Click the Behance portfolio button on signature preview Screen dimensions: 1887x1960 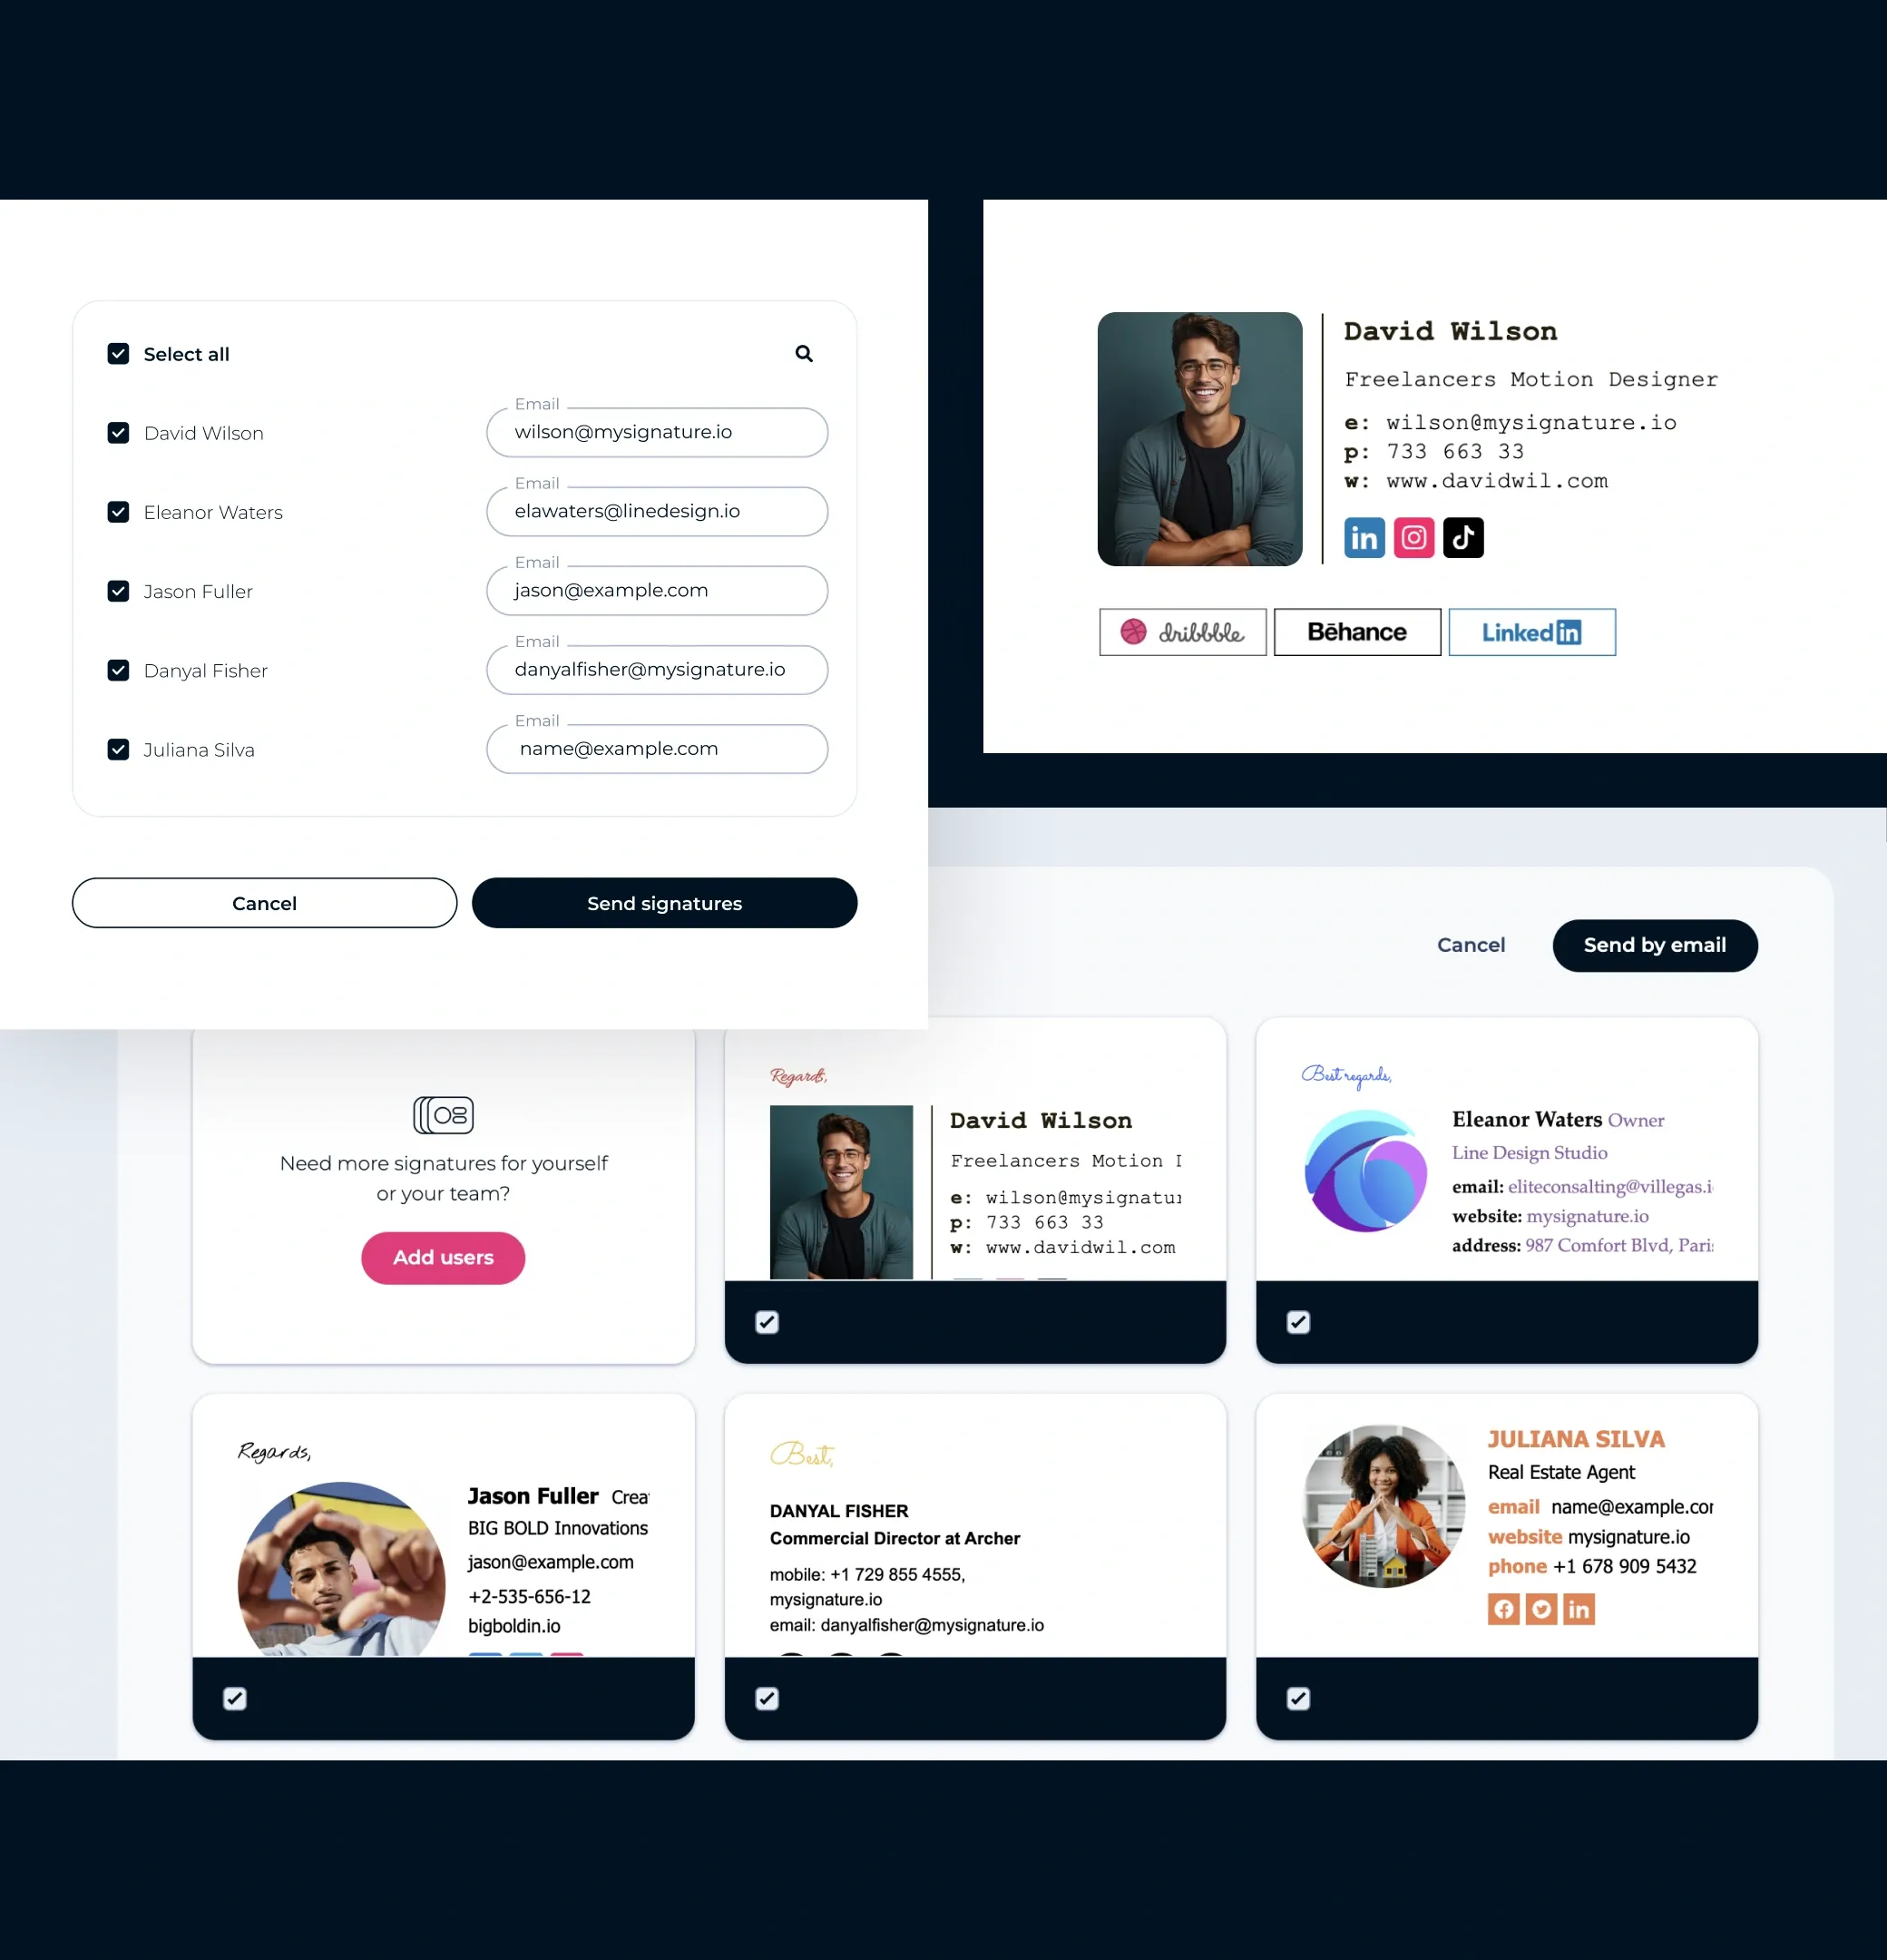coord(1355,632)
